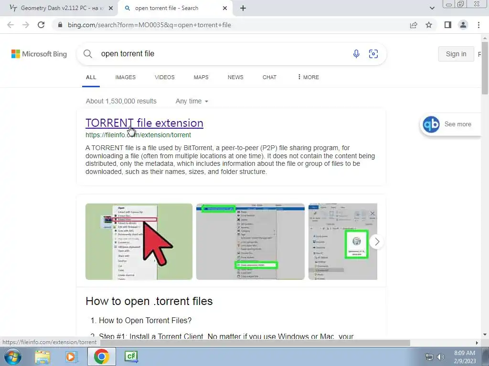
Task: Advance the image carousel with right chevron
Action: [377, 242]
